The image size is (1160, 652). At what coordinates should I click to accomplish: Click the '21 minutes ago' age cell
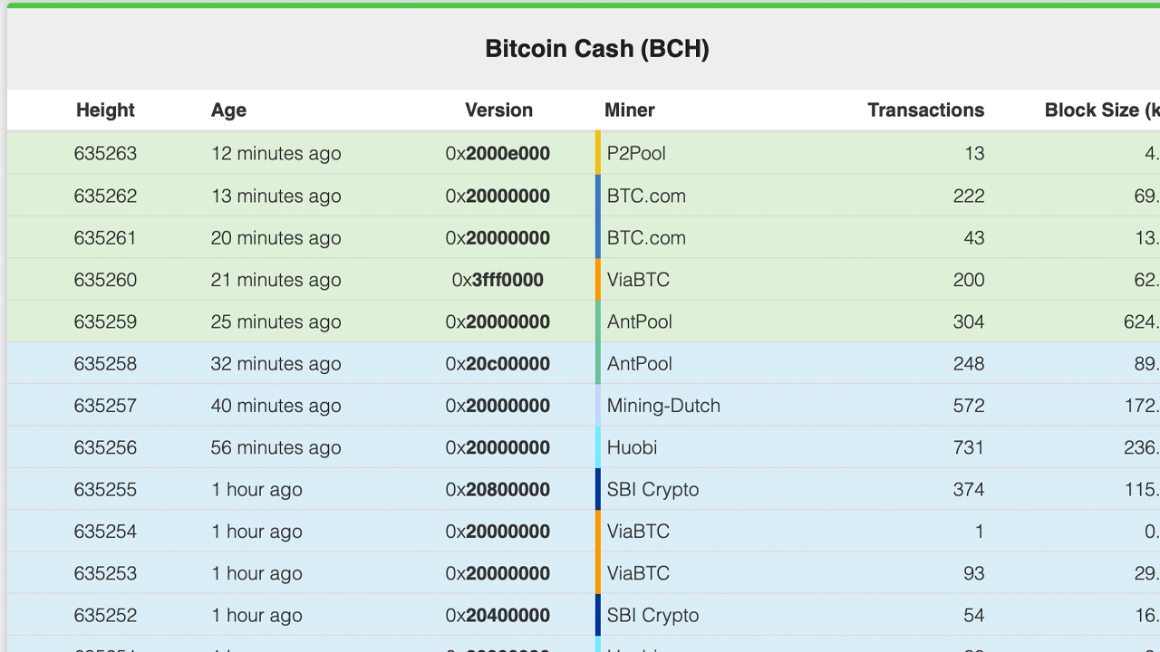coord(276,280)
